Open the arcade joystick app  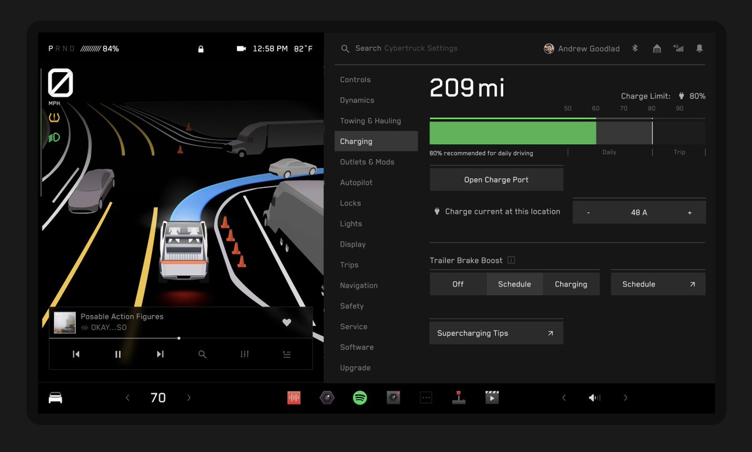point(459,397)
